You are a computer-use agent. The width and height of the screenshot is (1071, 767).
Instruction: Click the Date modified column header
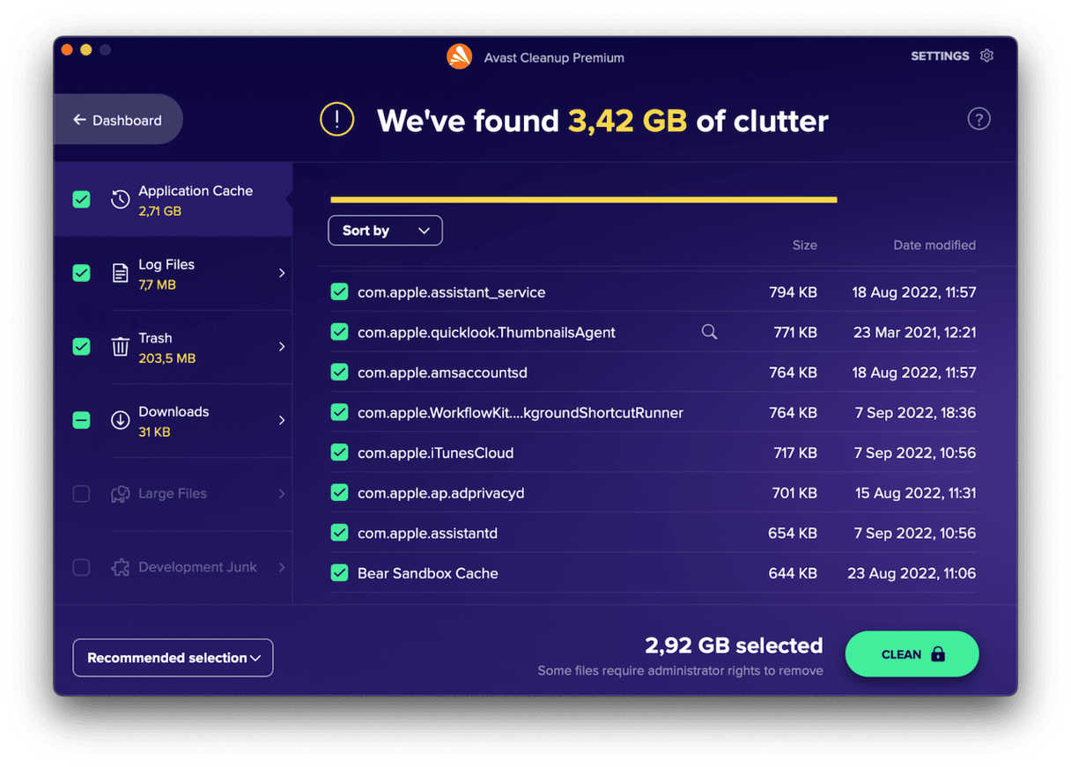pos(934,246)
